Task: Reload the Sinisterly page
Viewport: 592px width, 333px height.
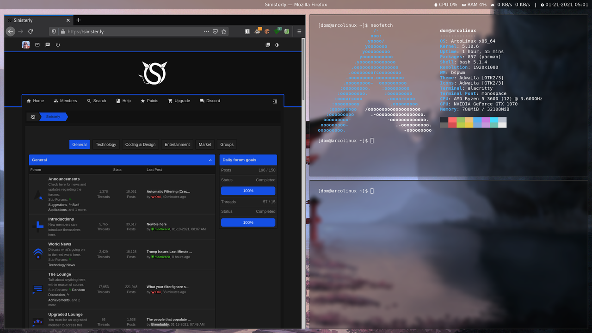Action: 31,31
